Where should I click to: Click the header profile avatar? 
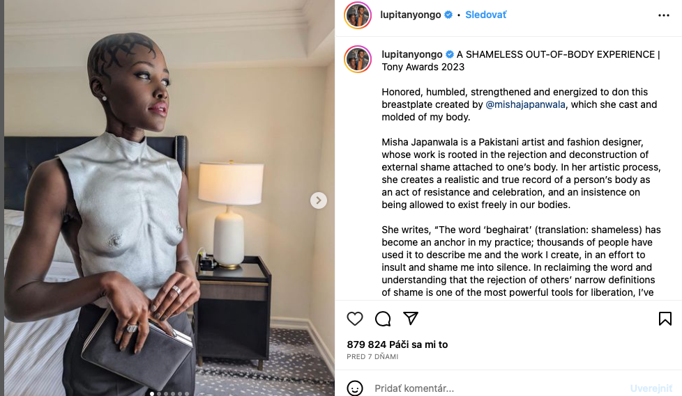pyautogui.click(x=358, y=15)
